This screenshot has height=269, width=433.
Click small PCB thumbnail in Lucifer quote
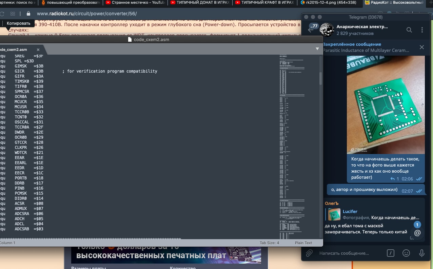[334, 214]
